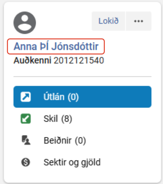The width and height of the screenshot is (163, 184).
Task: Click the dollar icon for fines
Action: (x=25, y=162)
